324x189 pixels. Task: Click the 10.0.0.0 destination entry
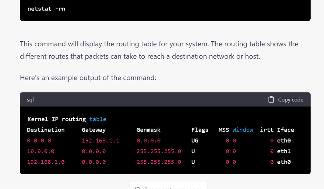coord(40,151)
